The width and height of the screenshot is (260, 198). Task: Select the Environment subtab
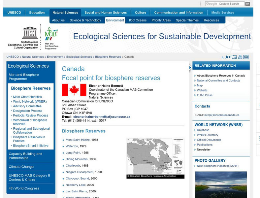(x=115, y=20)
